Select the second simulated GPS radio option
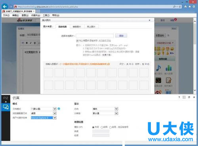Image resolution: width=198 pixels, height=146 pixels. (102, 127)
